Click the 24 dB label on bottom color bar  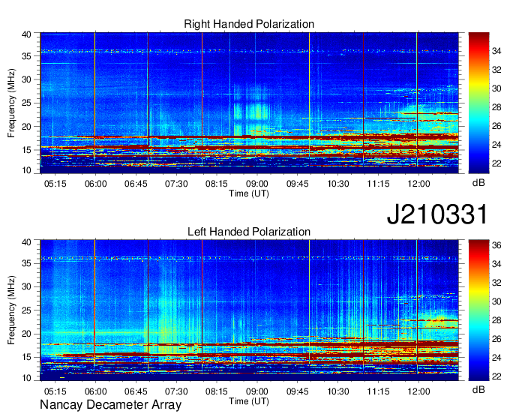coord(496,358)
